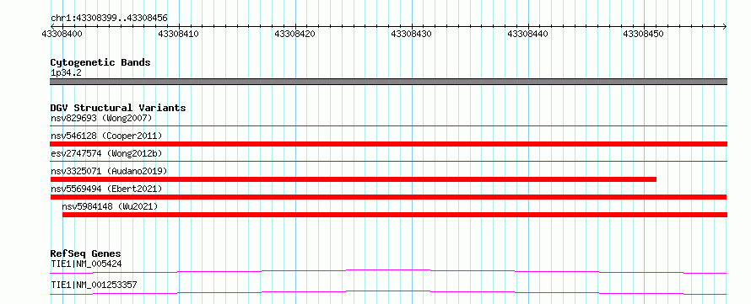Open the TIE1|NM_005424 transcript label
This screenshot has width=751, height=304.
tap(86, 264)
